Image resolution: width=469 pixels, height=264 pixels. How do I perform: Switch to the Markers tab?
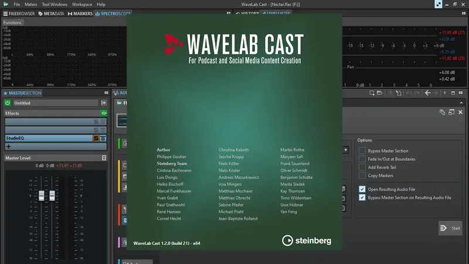tap(80, 13)
